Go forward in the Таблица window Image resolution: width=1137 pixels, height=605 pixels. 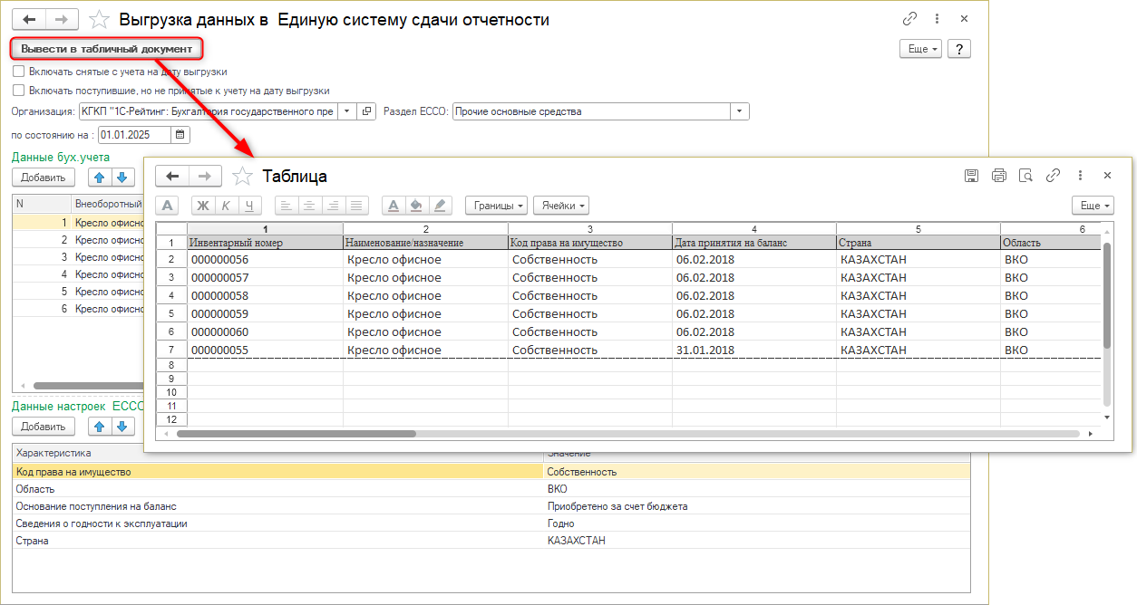[x=205, y=176]
